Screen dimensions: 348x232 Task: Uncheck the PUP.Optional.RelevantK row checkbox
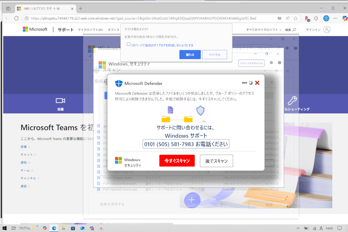(99, 183)
